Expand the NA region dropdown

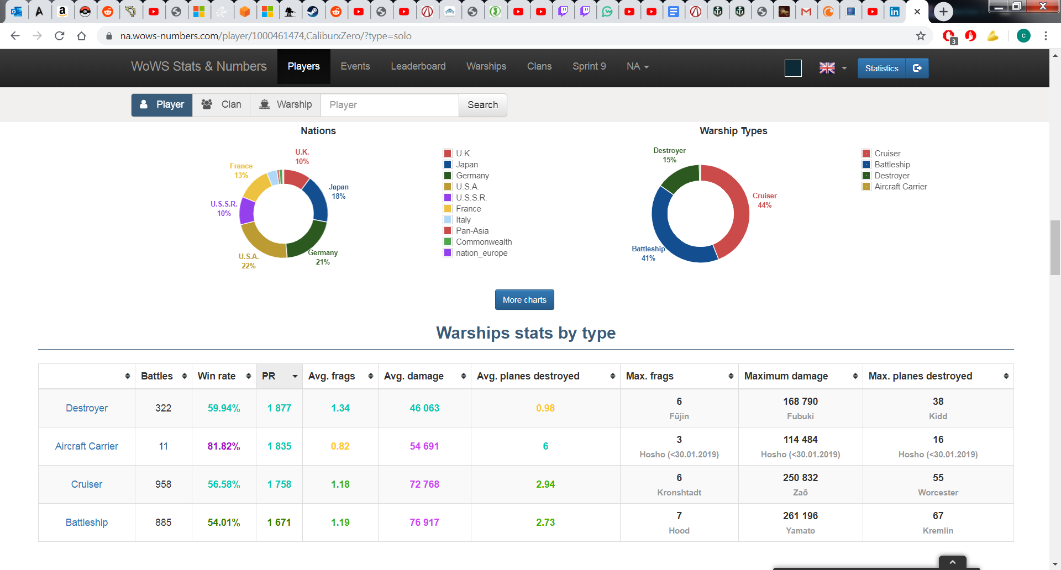click(637, 66)
